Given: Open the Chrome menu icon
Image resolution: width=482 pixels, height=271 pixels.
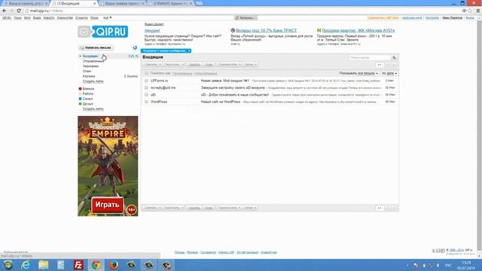Looking at the screenshot, I should coord(477,11).
